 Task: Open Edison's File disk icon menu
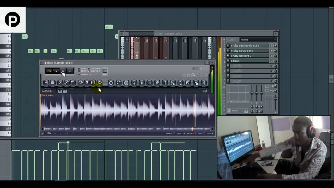point(46,83)
